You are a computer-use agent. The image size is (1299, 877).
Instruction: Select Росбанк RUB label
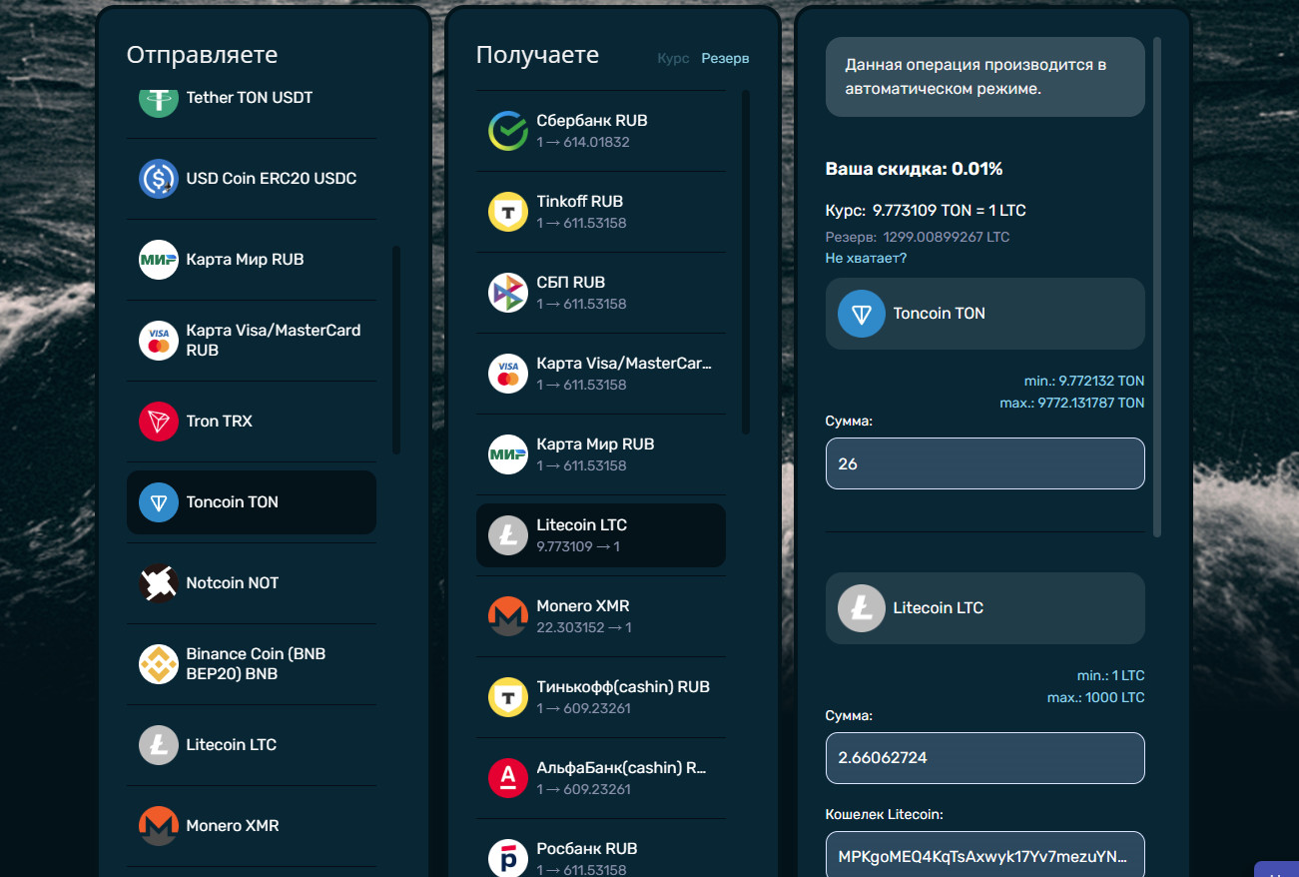click(587, 849)
